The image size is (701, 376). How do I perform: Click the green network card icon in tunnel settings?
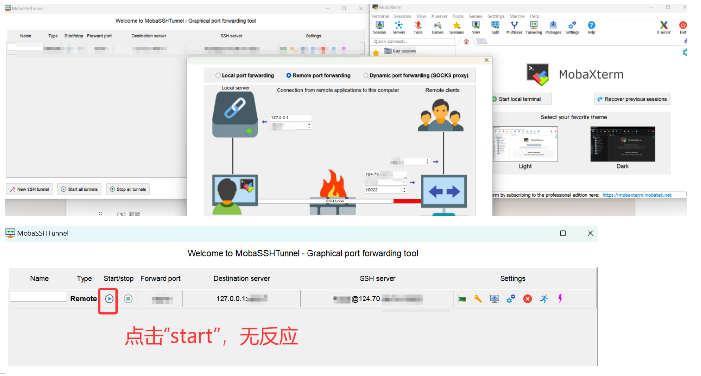[x=462, y=299]
